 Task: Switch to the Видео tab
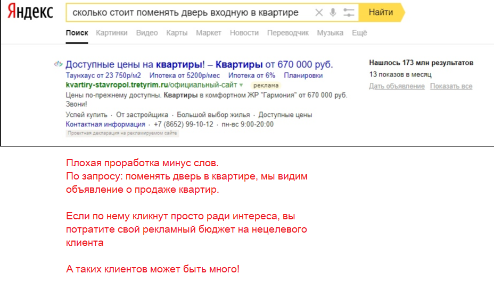coord(147,33)
